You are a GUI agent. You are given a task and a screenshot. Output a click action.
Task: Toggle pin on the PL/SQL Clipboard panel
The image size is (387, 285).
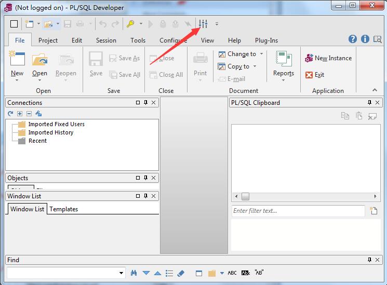370,103
